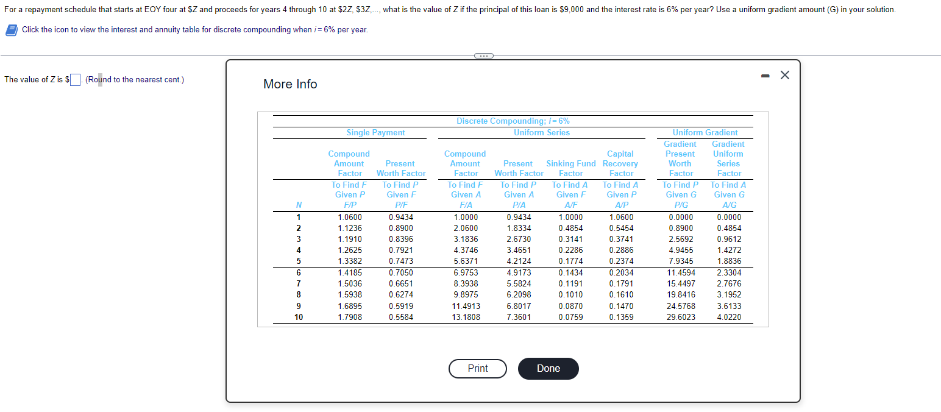Click the answer box for the value of Z
Viewport: 941px width, 412px height.
click(74, 79)
